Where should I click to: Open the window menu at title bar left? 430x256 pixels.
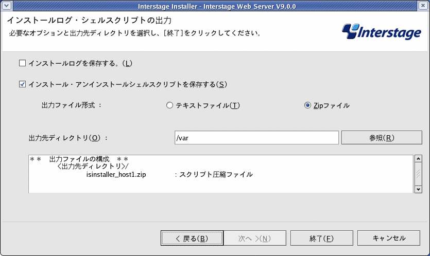click(6, 6)
